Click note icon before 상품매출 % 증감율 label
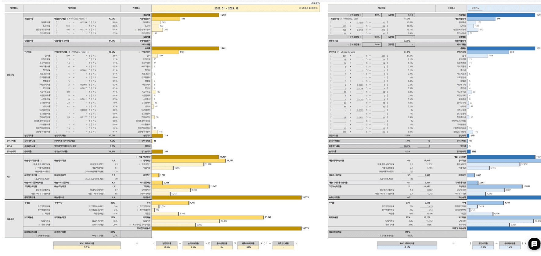 (348, 37)
